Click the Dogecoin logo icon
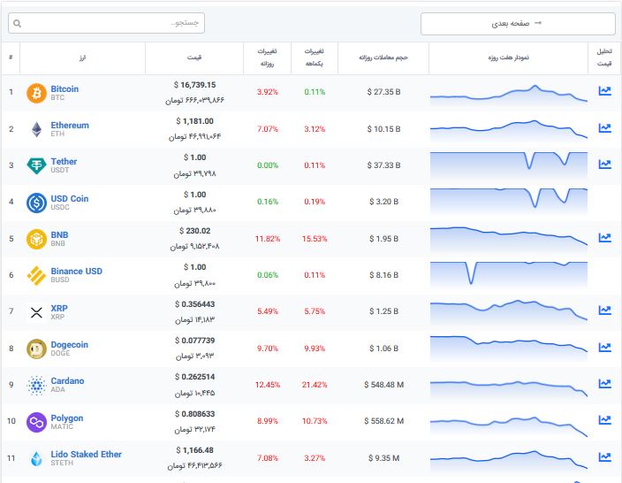Image resolution: width=622 pixels, height=483 pixels. click(36, 349)
